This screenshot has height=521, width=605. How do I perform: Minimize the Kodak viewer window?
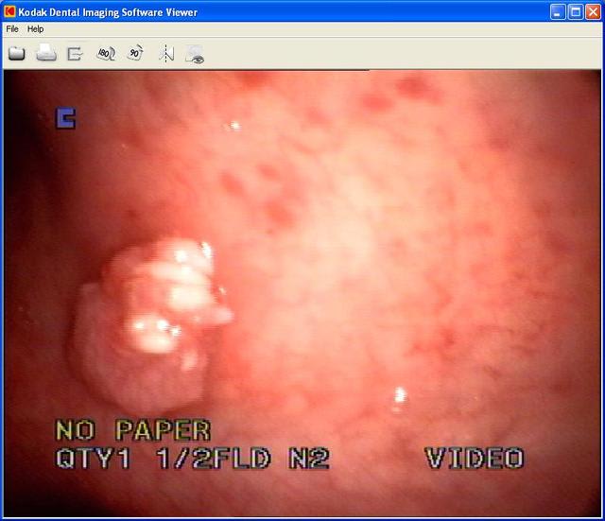558,12
